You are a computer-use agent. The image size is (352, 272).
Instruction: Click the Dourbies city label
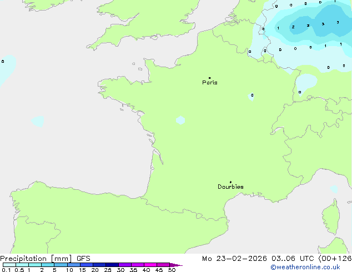[x=230, y=187]
